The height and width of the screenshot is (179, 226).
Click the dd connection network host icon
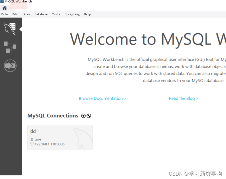(x=32, y=144)
